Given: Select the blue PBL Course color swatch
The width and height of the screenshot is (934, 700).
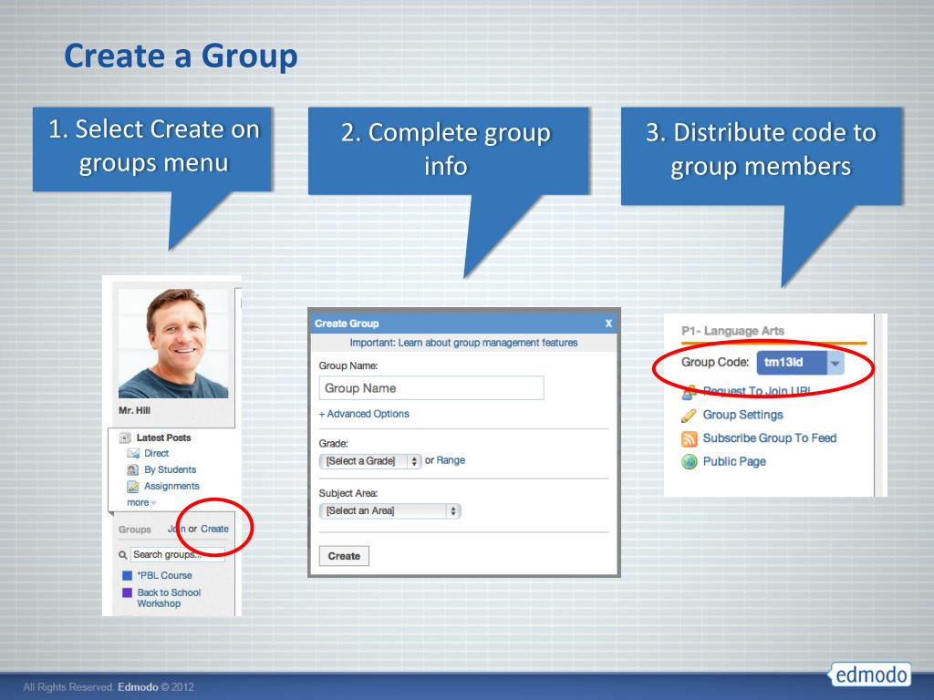Looking at the screenshot, I should (x=127, y=576).
